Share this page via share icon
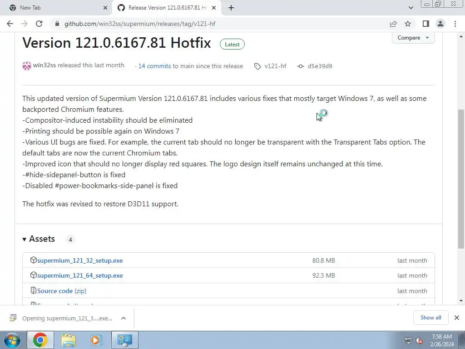 coord(393,24)
